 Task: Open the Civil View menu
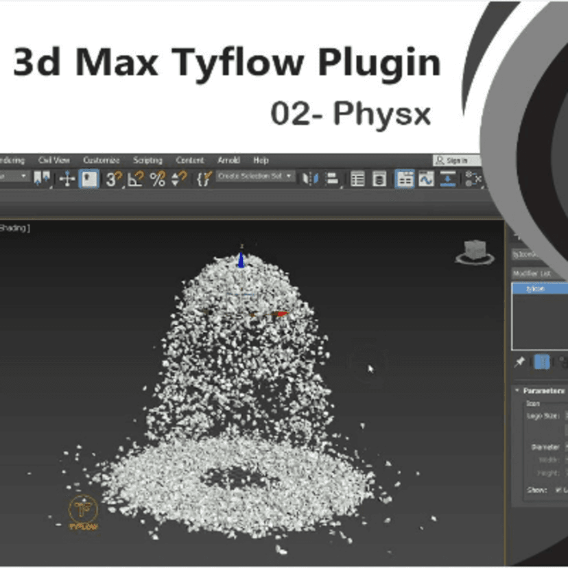tap(54, 160)
